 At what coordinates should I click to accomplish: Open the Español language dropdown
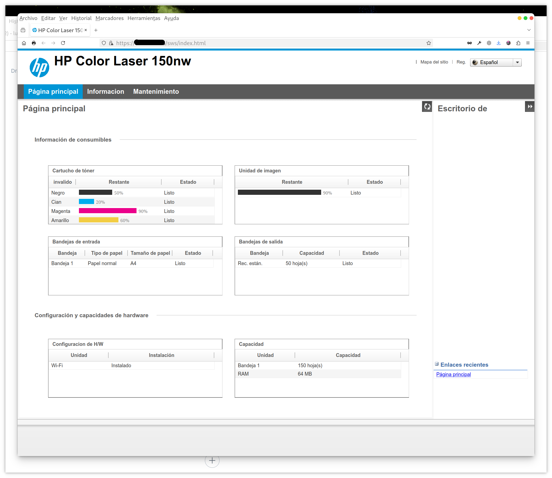(x=496, y=62)
